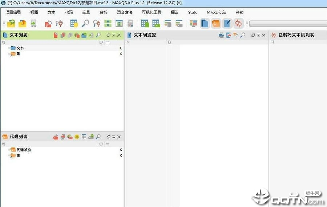Click the grid with green code label icon
The image size is (327, 207).
pos(156,23)
